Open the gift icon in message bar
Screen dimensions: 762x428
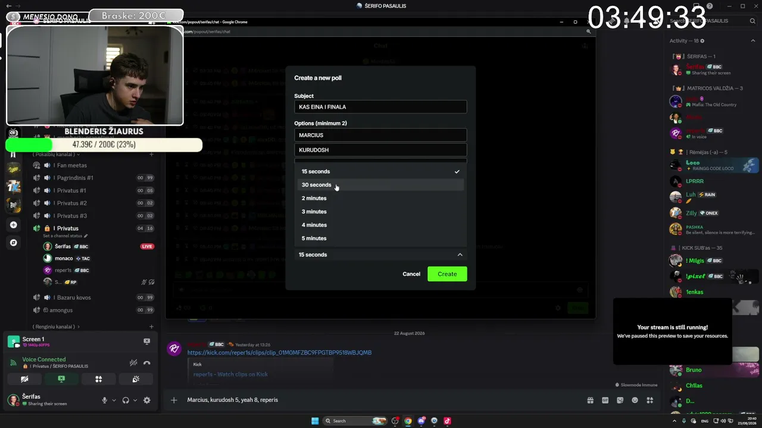[590, 400]
